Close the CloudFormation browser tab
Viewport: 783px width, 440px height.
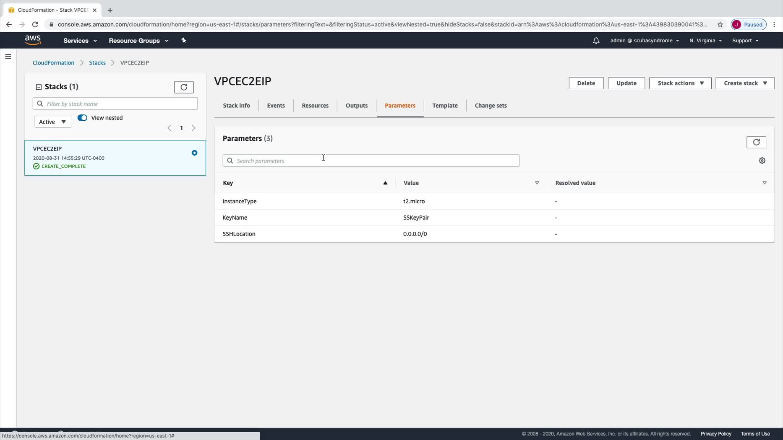tap(94, 10)
